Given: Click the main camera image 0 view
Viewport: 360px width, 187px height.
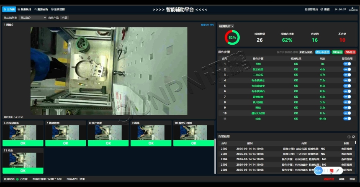Looking at the screenshot, I should click(x=109, y=71).
